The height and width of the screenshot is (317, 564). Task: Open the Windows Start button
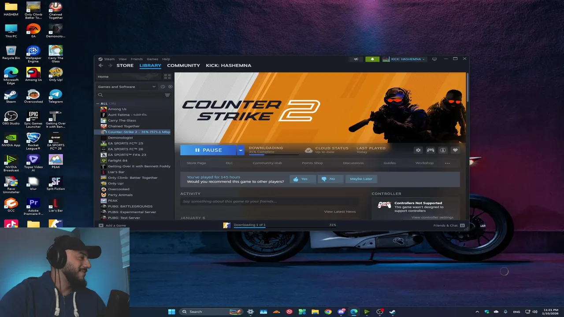171,312
